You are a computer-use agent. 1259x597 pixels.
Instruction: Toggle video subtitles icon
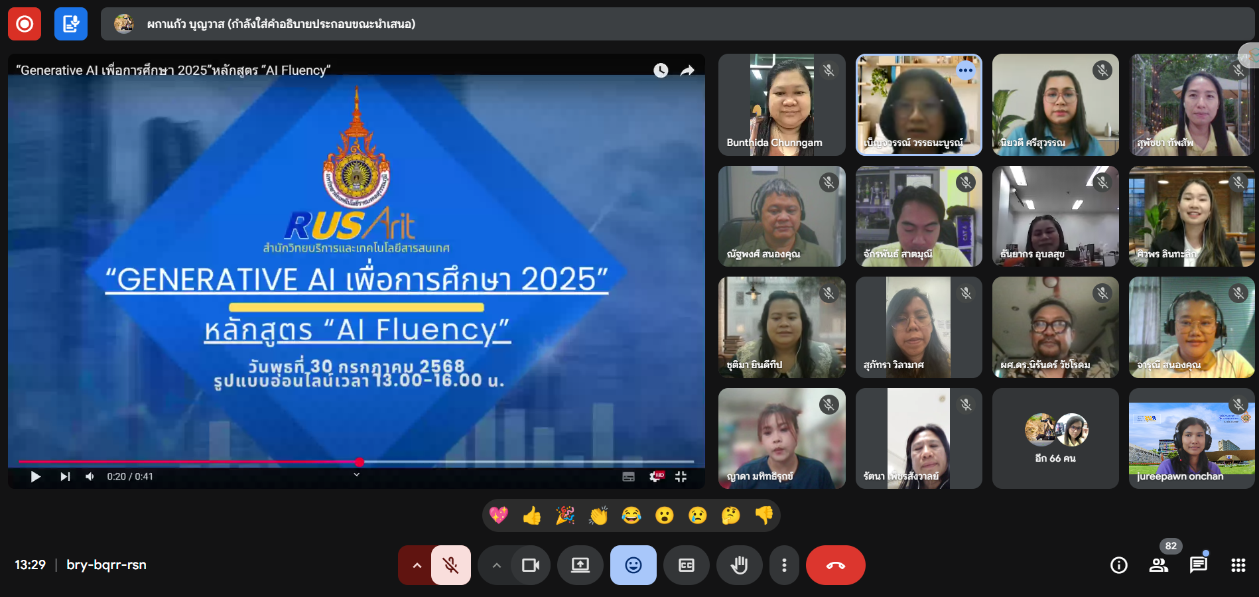628,476
